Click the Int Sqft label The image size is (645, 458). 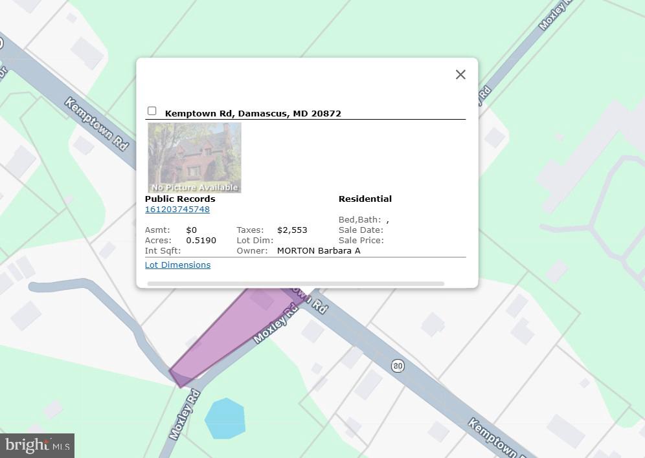(163, 250)
